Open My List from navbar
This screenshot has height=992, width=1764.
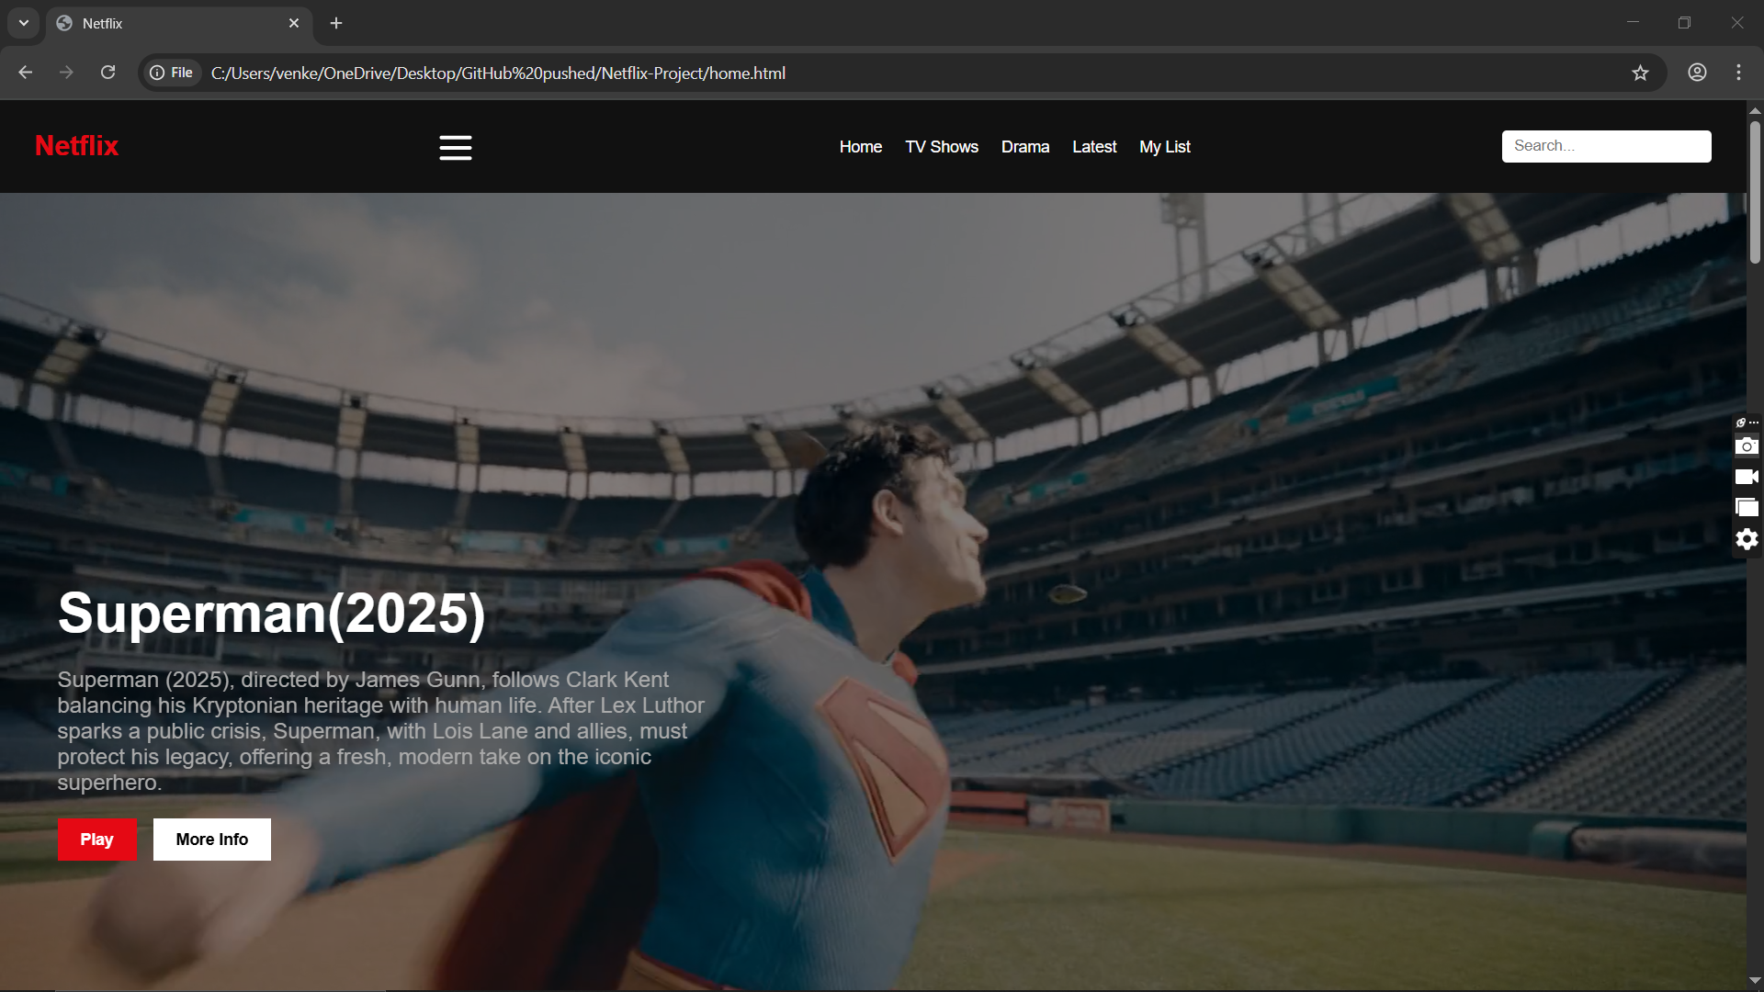pyautogui.click(x=1164, y=147)
